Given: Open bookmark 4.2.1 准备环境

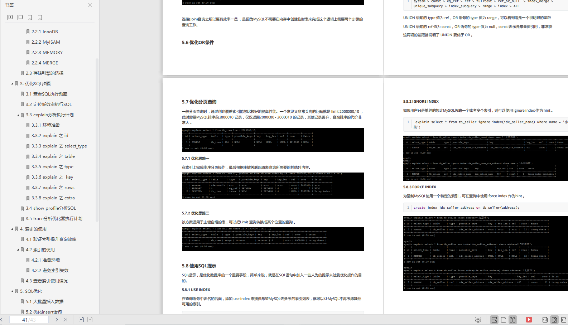Looking at the screenshot, I should coord(45,260).
